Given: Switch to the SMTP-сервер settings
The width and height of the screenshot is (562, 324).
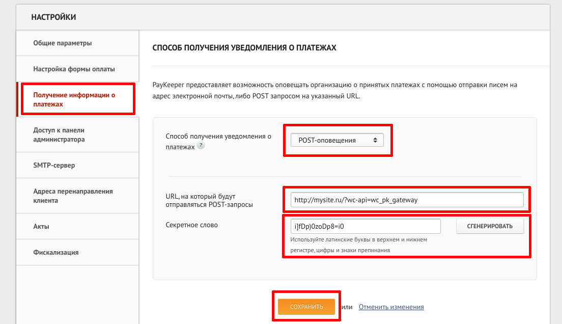Looking at the screenshot, I should point(54,165).
